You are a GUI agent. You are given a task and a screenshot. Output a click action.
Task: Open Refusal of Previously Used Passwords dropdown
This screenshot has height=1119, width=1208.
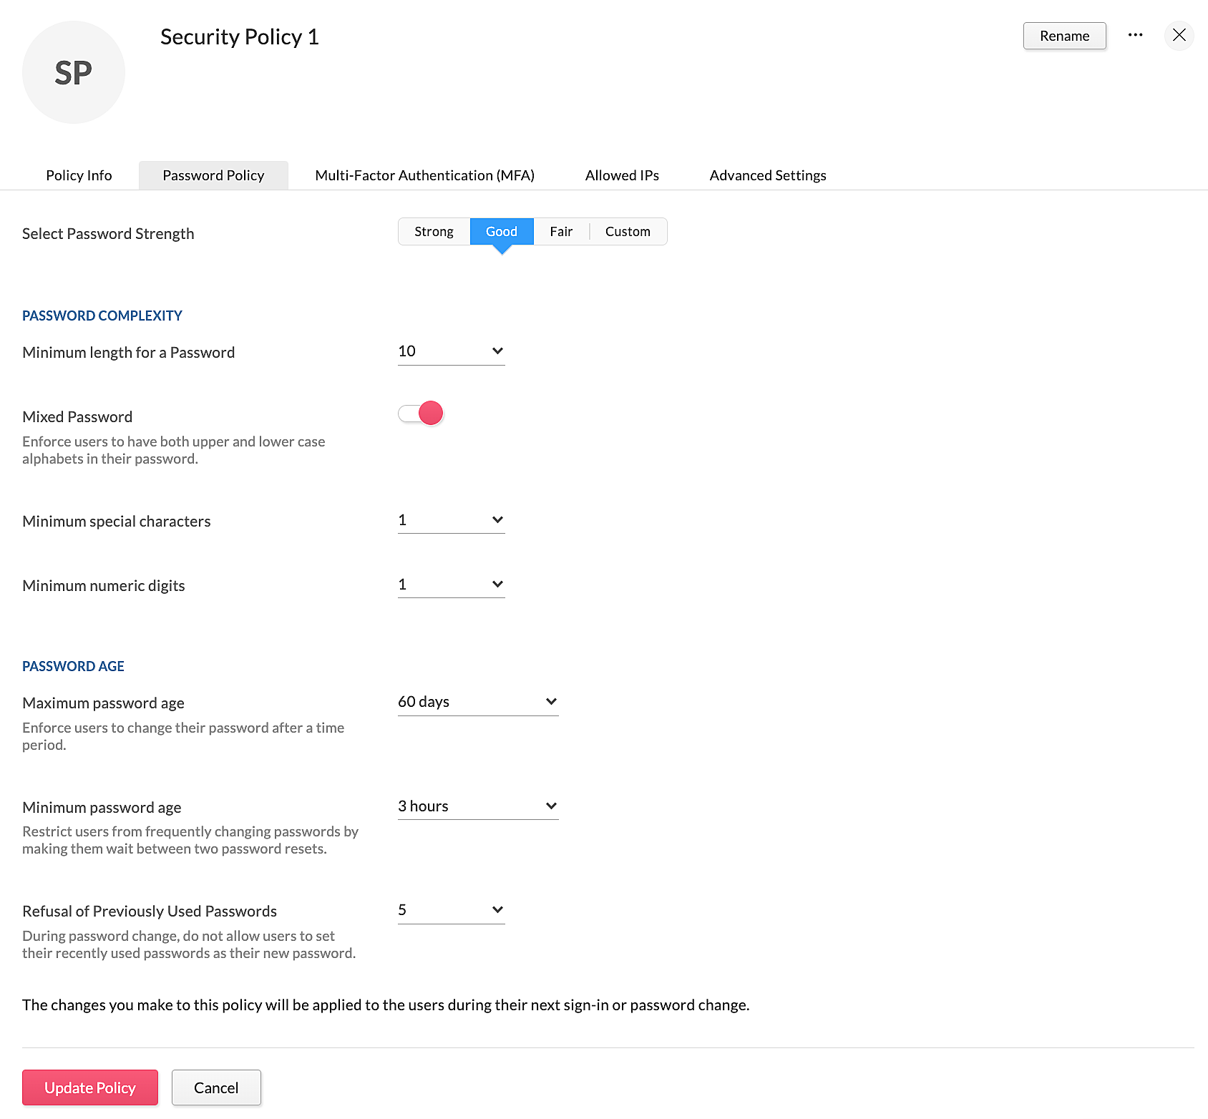coord(451,910)
